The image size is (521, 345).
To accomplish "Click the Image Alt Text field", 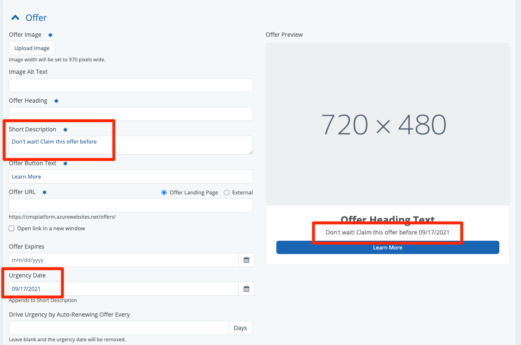I will (130, 85).
